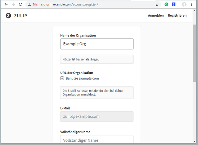
Task: Click the ZULIP wordmark in the header
Action: pos(21,16)
